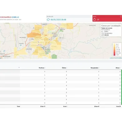This screenshot has width=122, height=122.
Task: Open the Leaflet attribution link
Action: coord(111,58)
